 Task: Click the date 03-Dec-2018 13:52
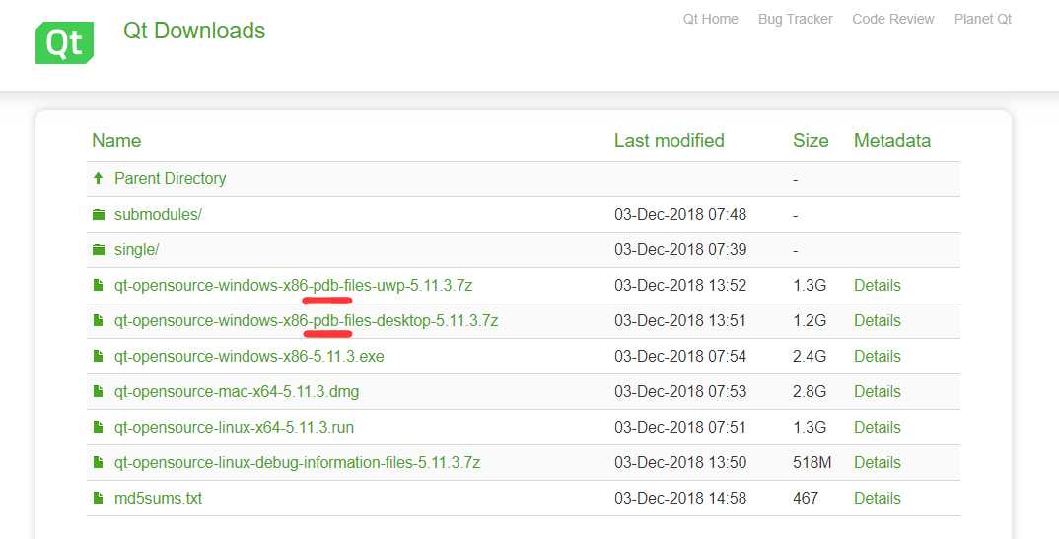coord(680,286)
